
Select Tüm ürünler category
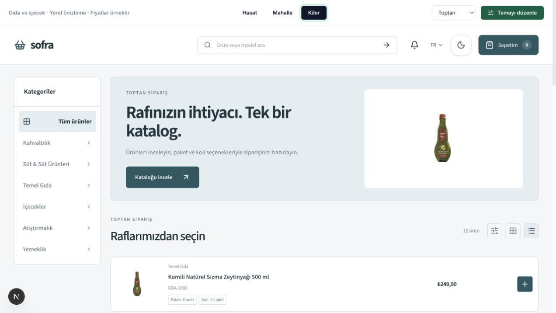[x=57, y=122]
